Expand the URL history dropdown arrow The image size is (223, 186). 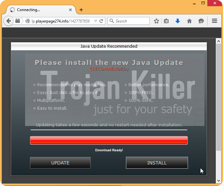tap(96, 21)
